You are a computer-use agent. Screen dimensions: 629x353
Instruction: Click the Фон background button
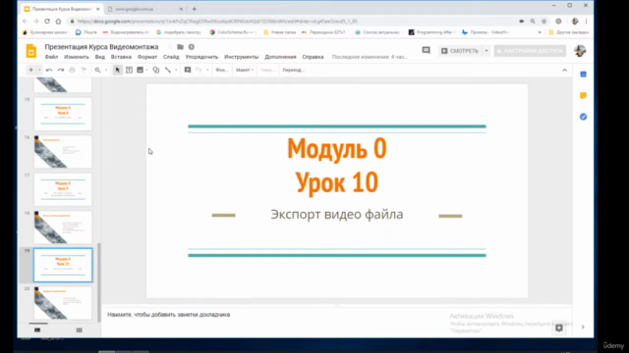pos(221,70)
